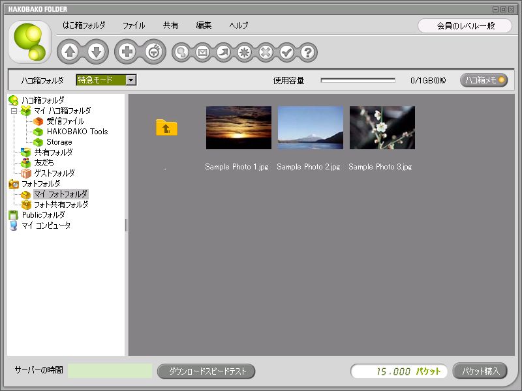Click the question mark help button
This screenshot has height=391, width=522.
coord(307,52)
